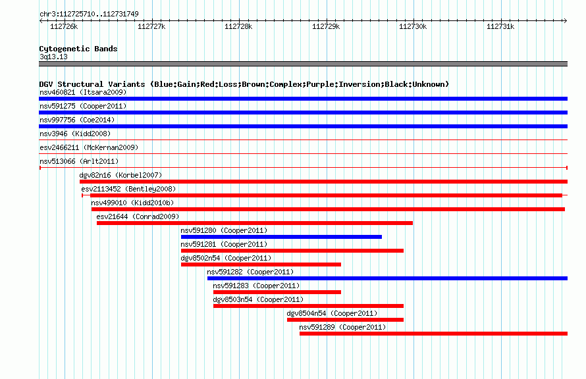Click dgv8503n54 (Cooper2011) label
Viewport: 586px width, 379px height.
258,299
